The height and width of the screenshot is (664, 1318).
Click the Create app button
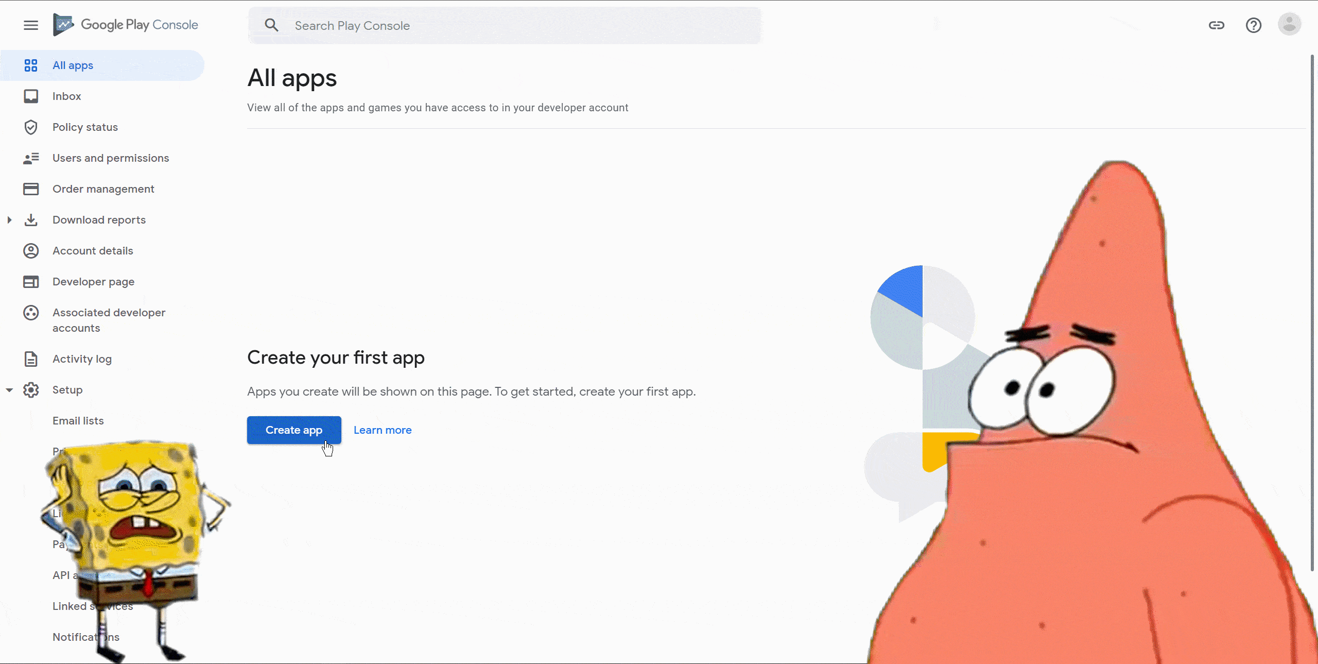coord(294,430)
